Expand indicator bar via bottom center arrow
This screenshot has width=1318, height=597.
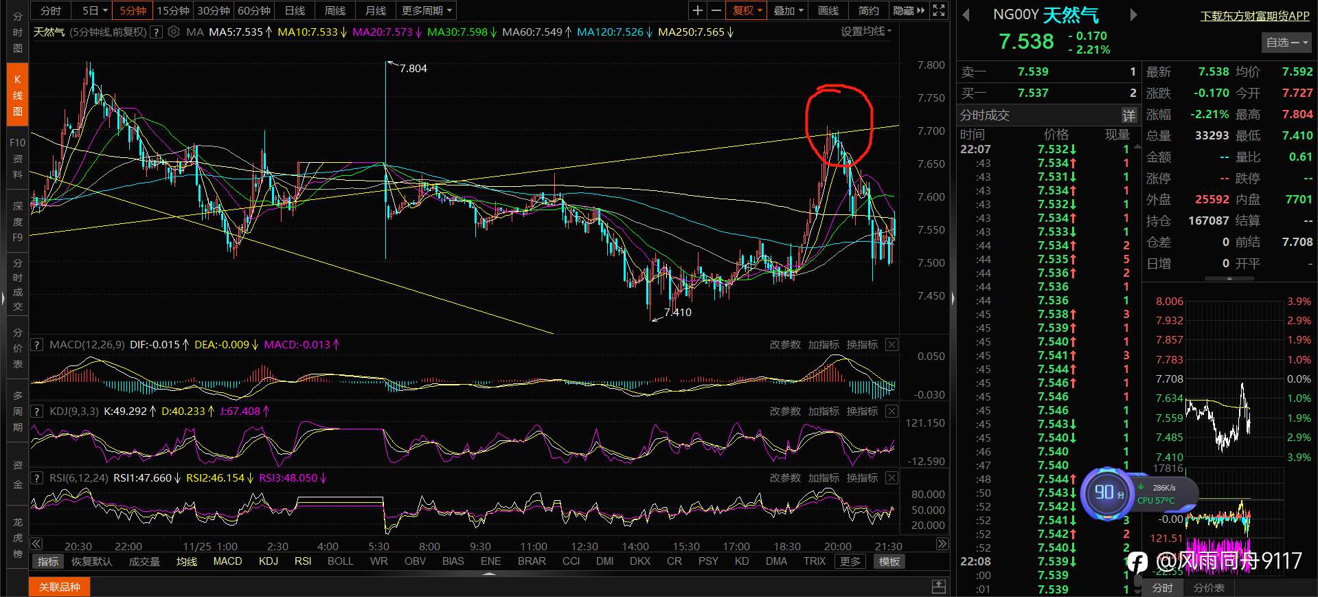(489, 574)
